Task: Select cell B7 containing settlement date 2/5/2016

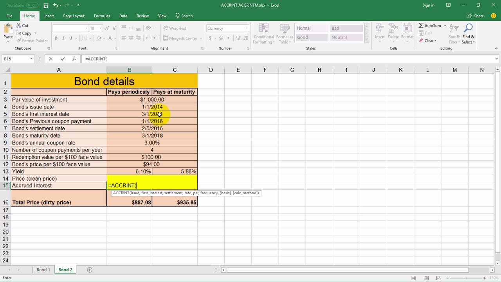Action: pos(152,128)
